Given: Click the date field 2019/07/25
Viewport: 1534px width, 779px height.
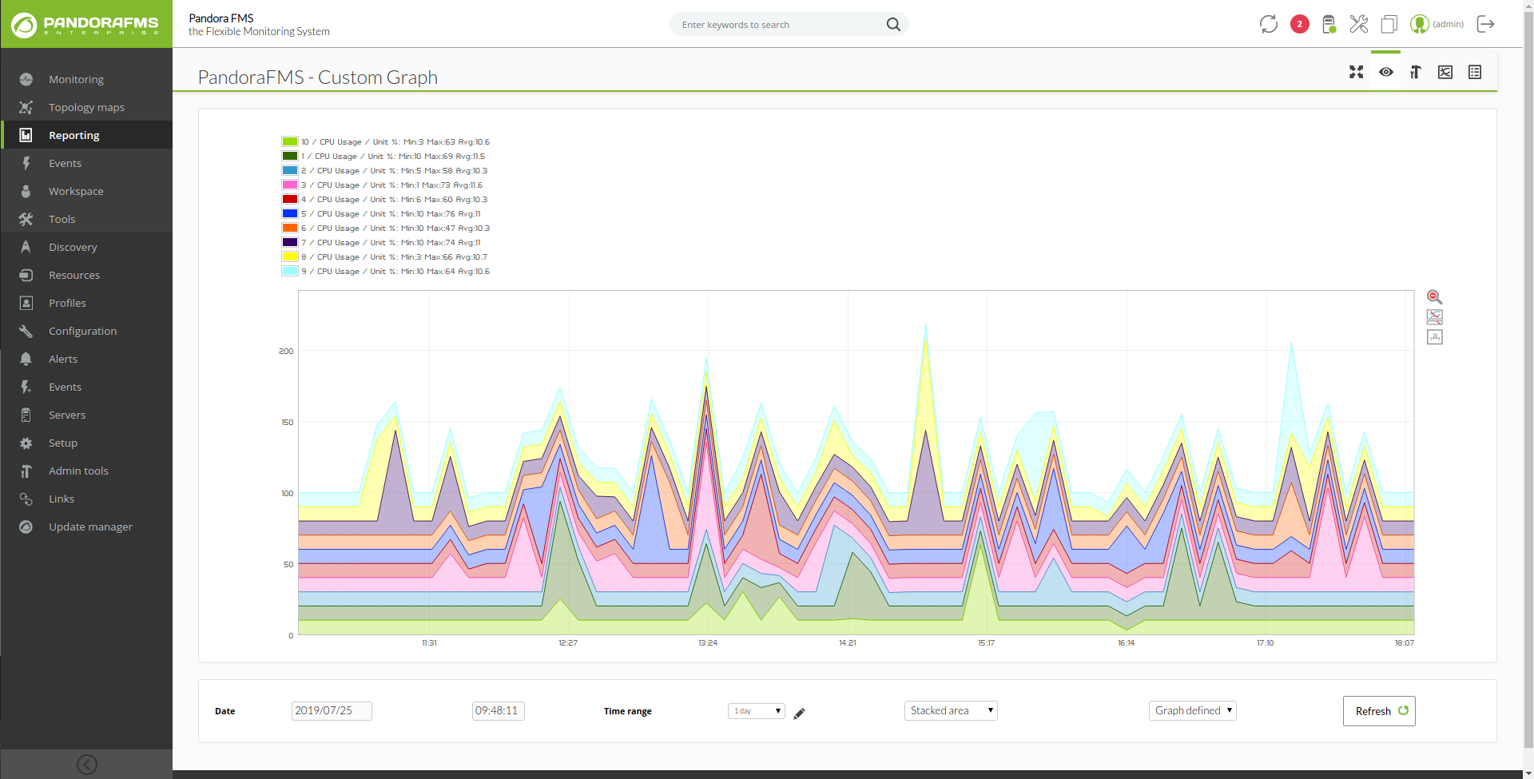Looking at the screenshot, I should pyautogui.click(x=332, y=710).
